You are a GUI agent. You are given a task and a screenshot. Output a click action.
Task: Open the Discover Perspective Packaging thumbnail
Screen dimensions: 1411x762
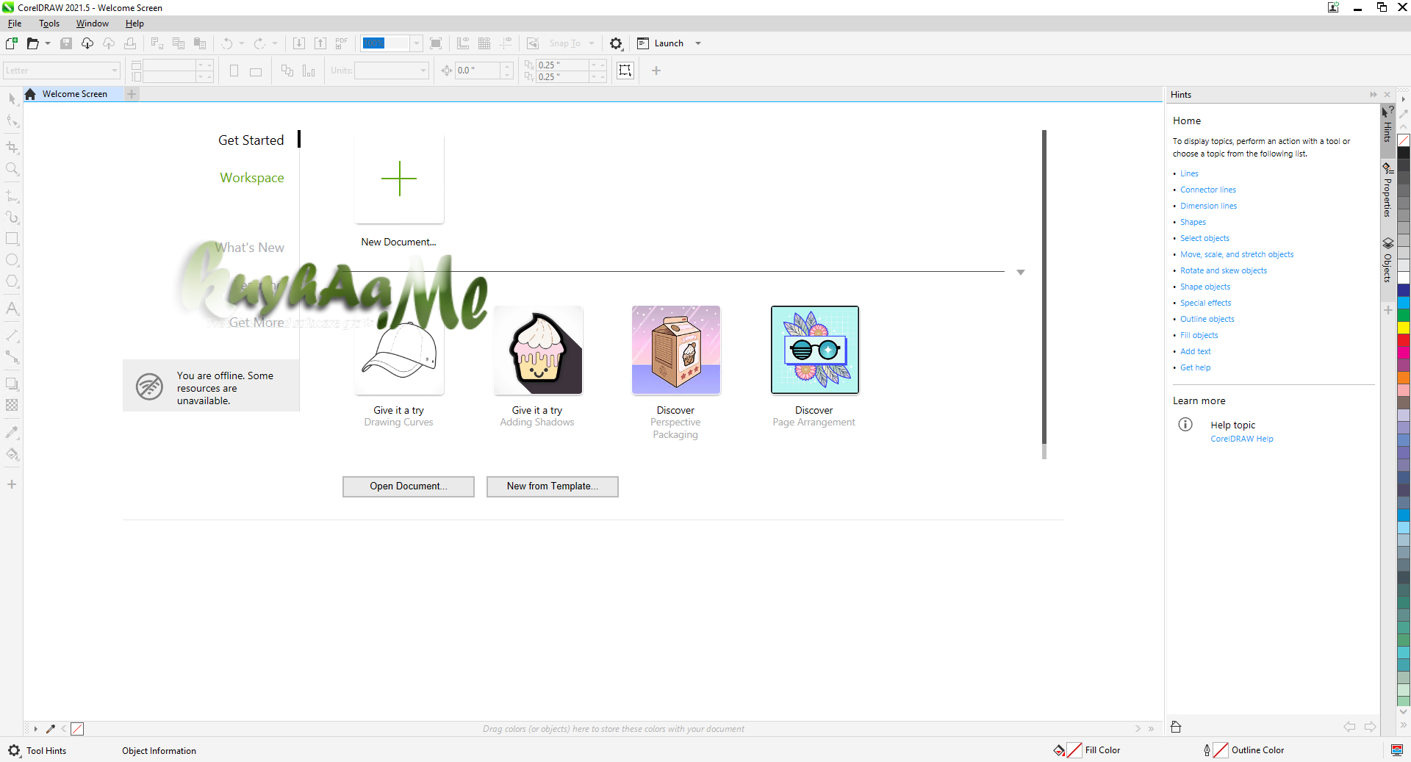[675, 351]
